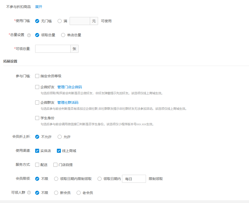Enable the 配送 service option
The width and height of the screenshot is (249, 203).
point(37,164)
